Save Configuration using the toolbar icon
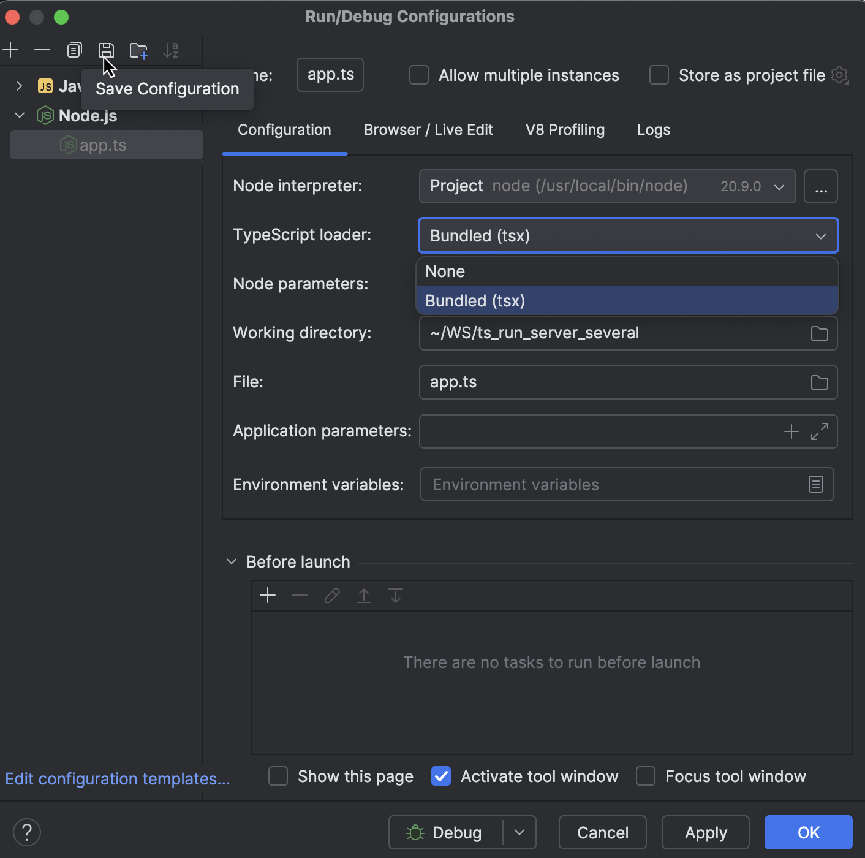Viewport: 865px width, 858px height. coord(107,50)
